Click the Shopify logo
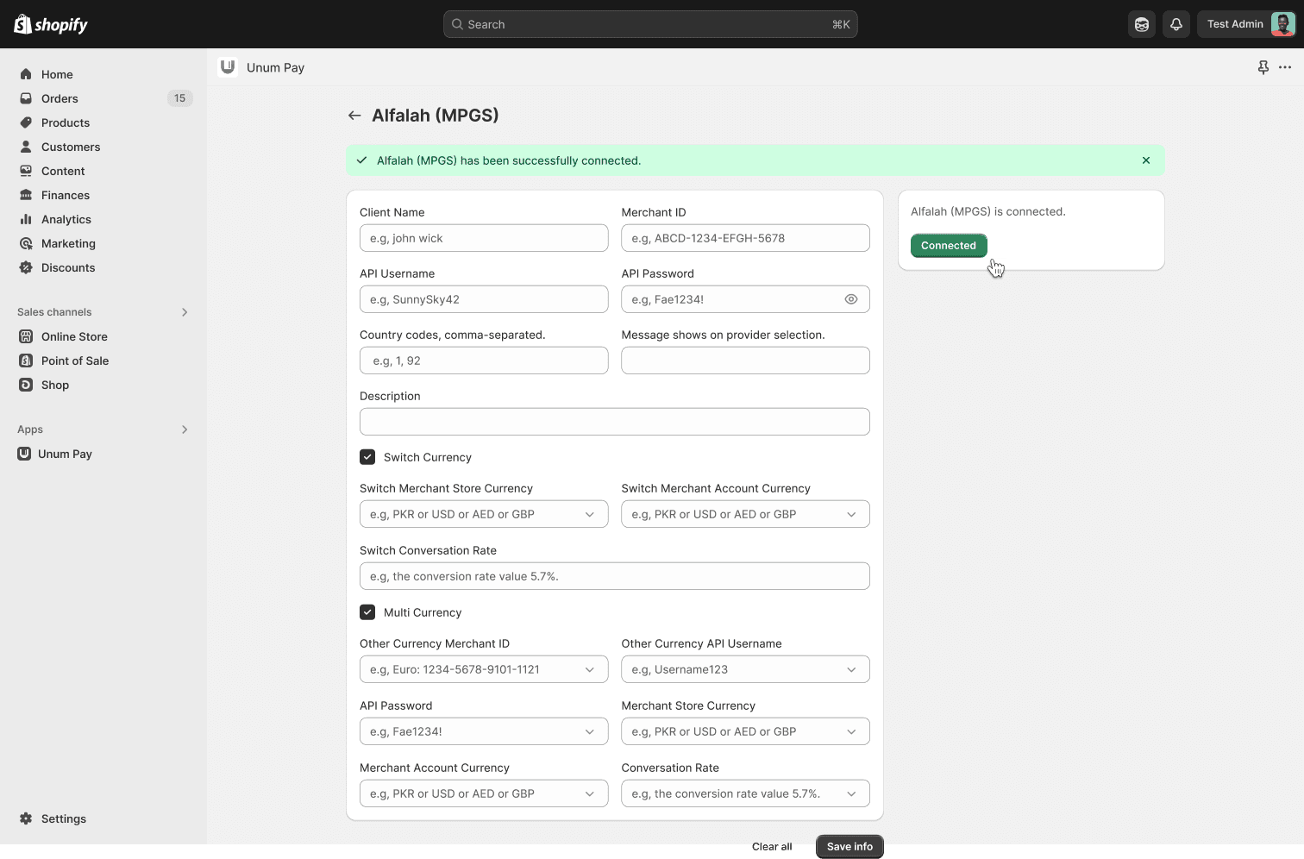Viewport: 1304px width, 859px height. click(51, 24)
